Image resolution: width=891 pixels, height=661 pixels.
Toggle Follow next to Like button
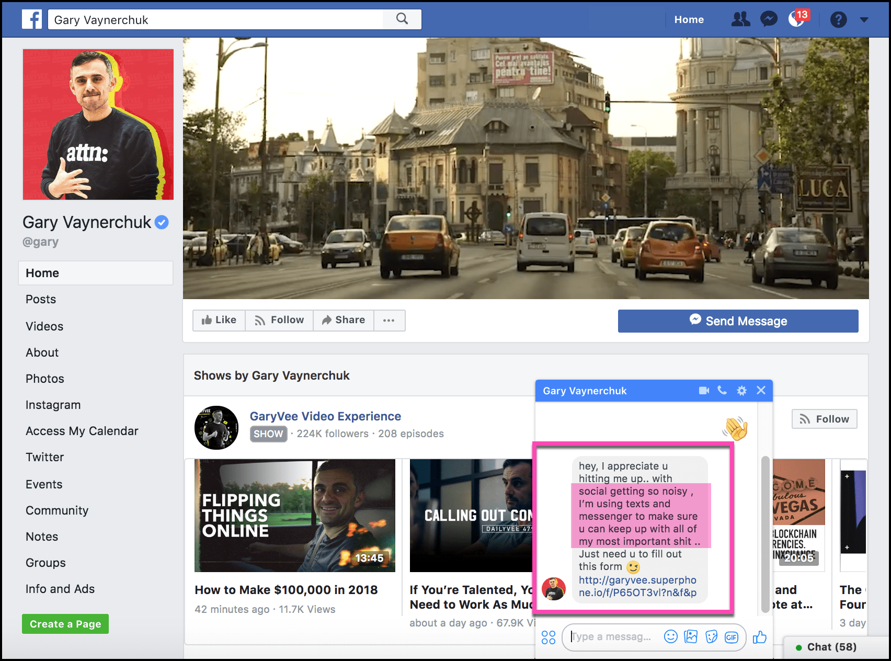click(279, 320)
